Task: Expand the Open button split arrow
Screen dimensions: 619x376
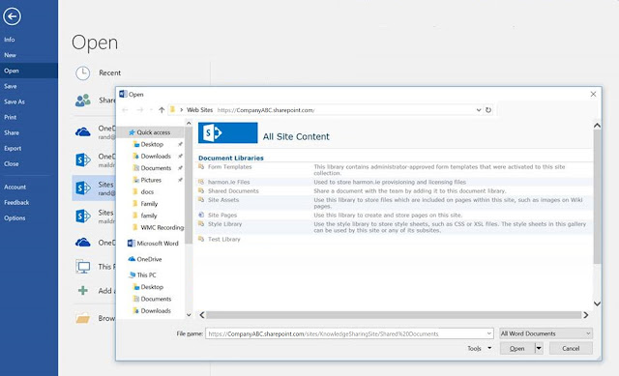Action: [x=539, y=348]
